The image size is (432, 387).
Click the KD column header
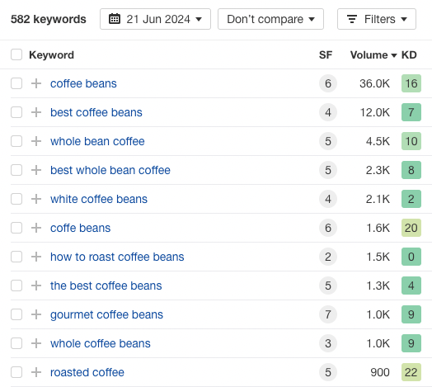[409, 55]
